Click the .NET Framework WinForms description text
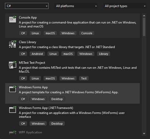150x139 pixels. pyautogui.click(x=72, y=115)
